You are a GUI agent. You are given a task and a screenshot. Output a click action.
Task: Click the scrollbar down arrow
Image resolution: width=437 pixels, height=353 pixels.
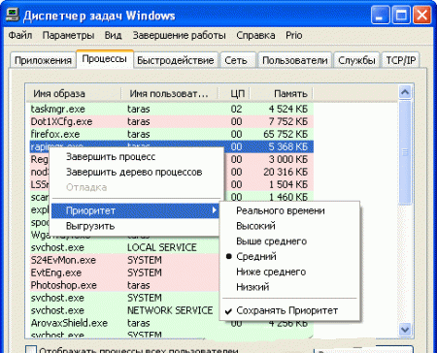tap(405, 330)
